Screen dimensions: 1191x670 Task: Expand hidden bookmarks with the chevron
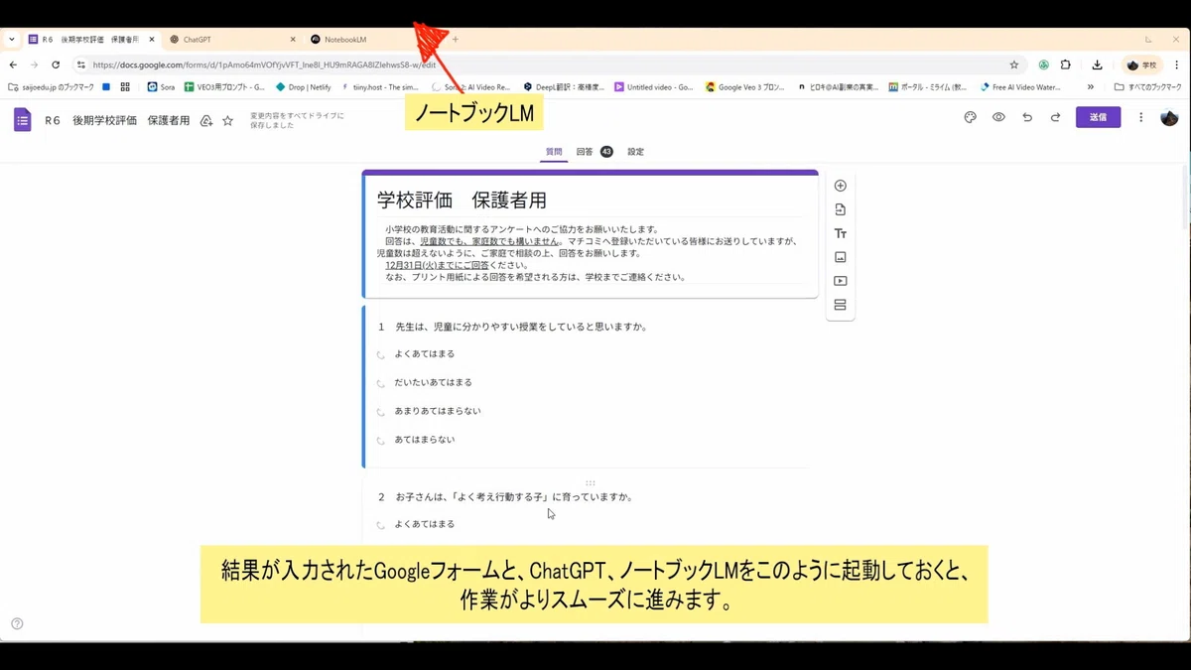click(x=1091, y=87)
